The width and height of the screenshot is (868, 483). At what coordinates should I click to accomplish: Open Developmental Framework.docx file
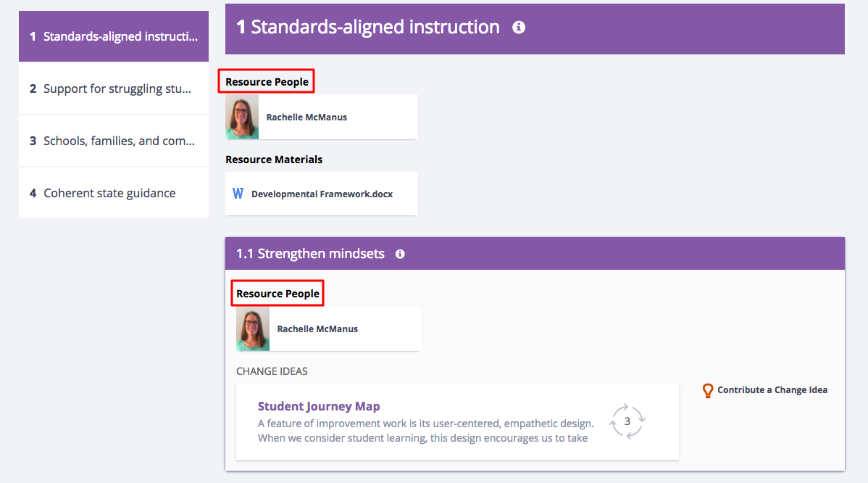[321, 194]
